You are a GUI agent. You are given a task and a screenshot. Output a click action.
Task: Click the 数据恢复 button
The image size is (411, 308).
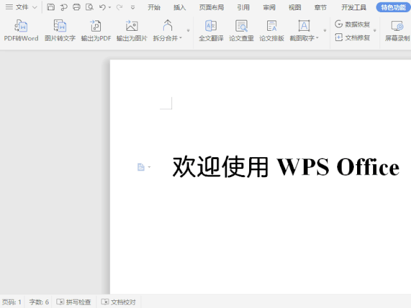click(353, 24)
